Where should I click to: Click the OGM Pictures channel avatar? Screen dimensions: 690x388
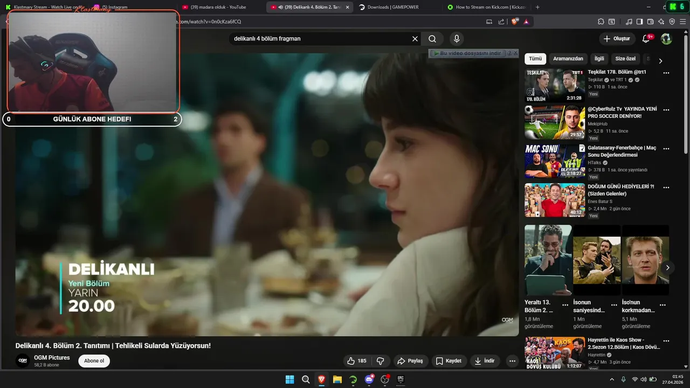23,361
